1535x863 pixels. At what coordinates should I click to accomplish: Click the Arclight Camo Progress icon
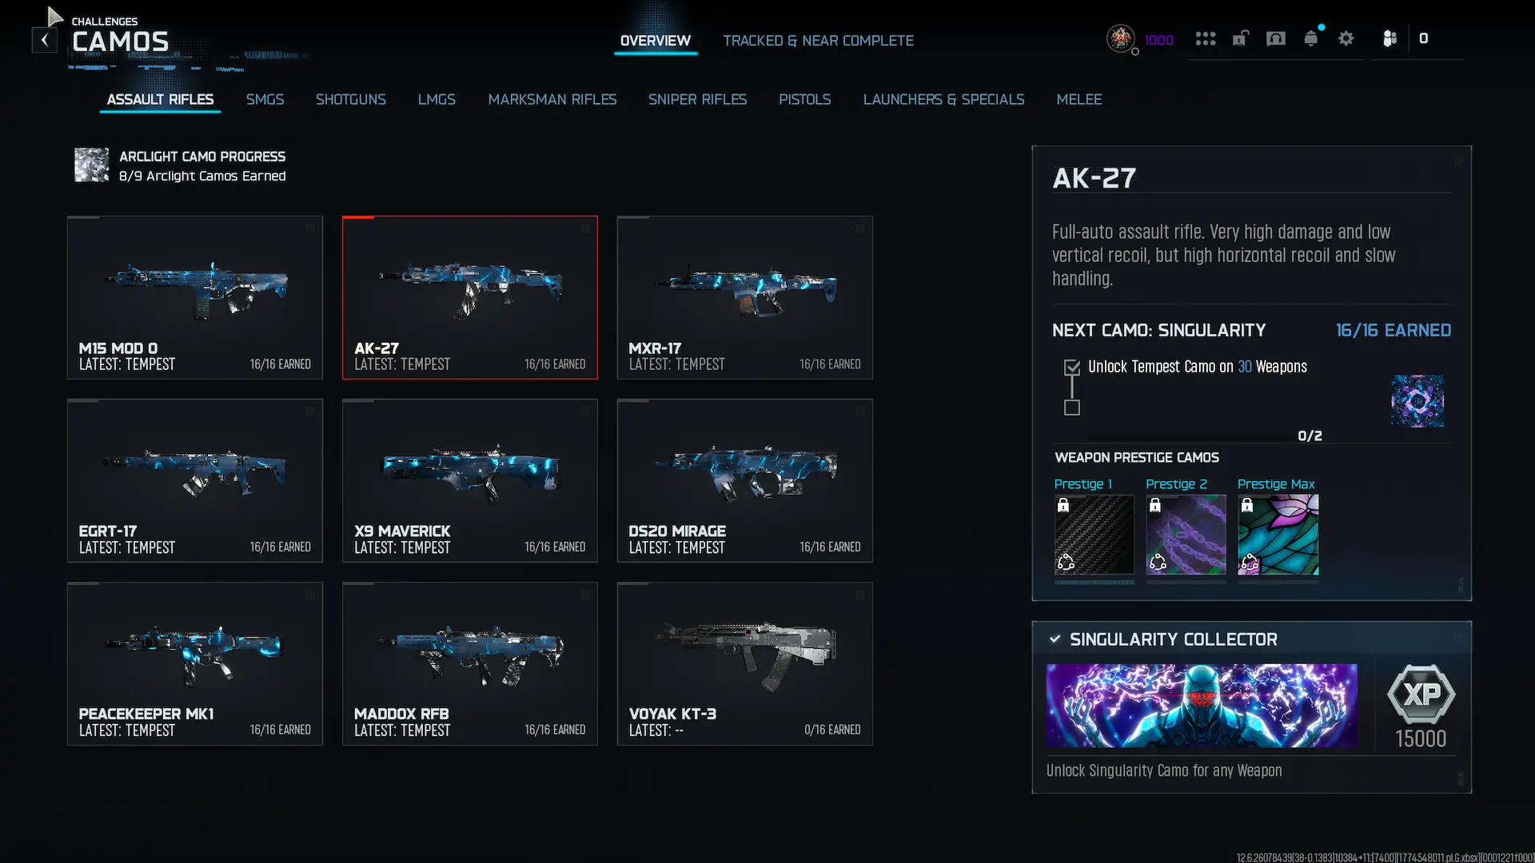click(91, 165)
